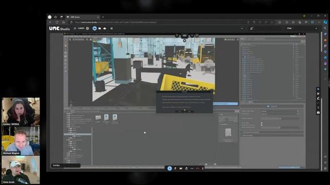Image resolution: width=330 pixels, height=185 pixels.
Task: Select second asset thumbnail in content browser
Action: 106,119
